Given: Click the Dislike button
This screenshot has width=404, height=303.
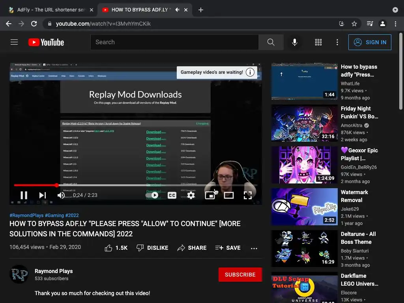Looking at the screenshot, I should point(152,248).
